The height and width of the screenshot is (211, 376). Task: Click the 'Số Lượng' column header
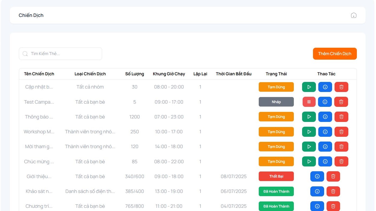click(x=135, y=74)
